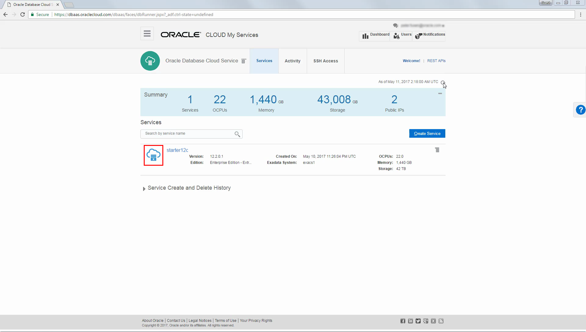Click the exacs1 Exadata System value
The height and width of the screenshot is (332, 586).
(309, 163)
